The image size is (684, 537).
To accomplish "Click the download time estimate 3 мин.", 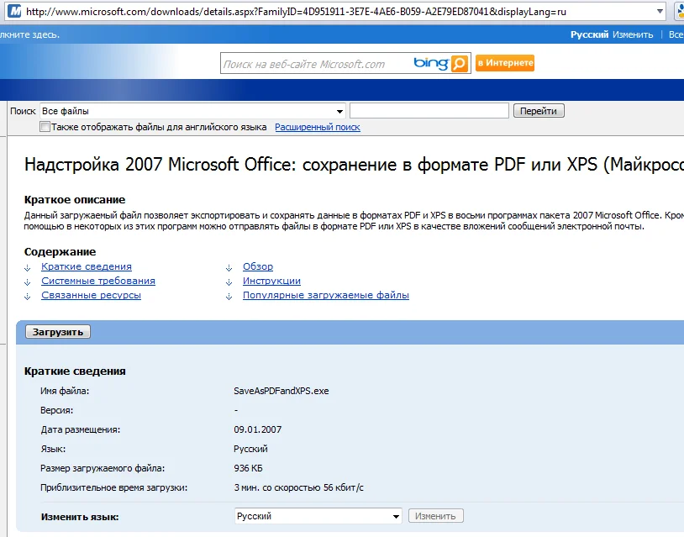I will coord(298,487).
